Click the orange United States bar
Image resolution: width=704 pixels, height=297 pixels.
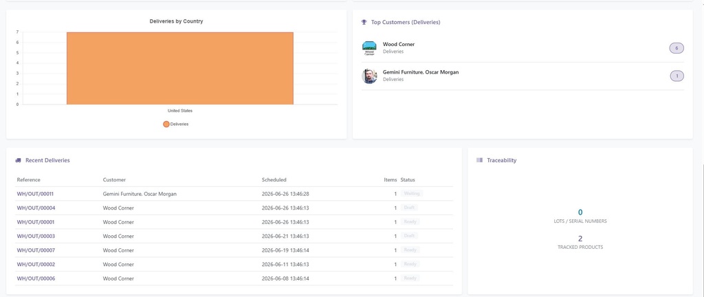179,68
